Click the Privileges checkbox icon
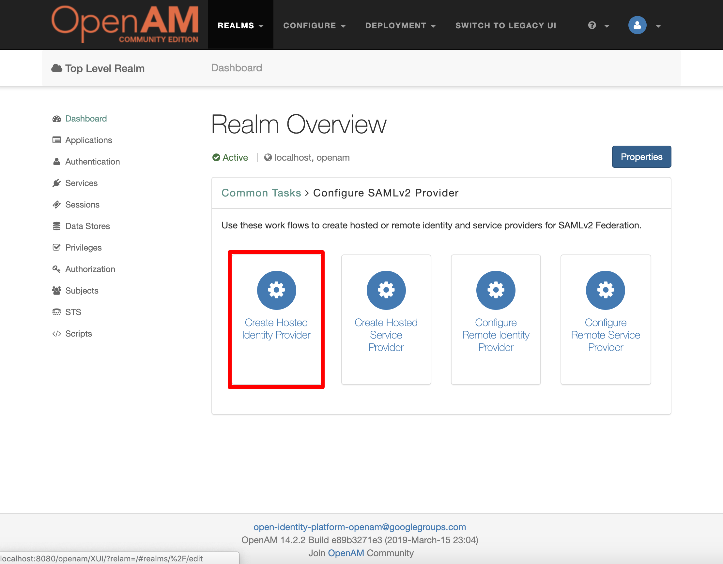The height and width of the screenshot is (564, 723). 57,248
